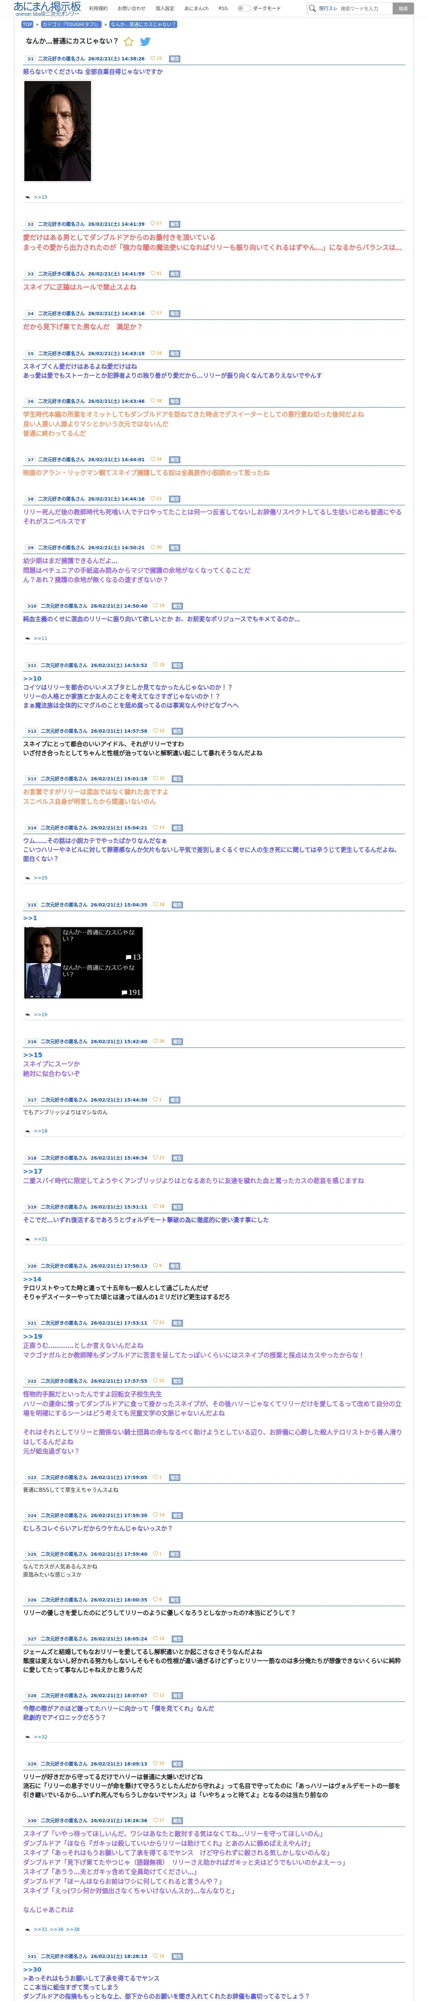Viewport: 428px width, 2001px height.
Task: Like post 2 with its heart icon
Action: [152, 224]
